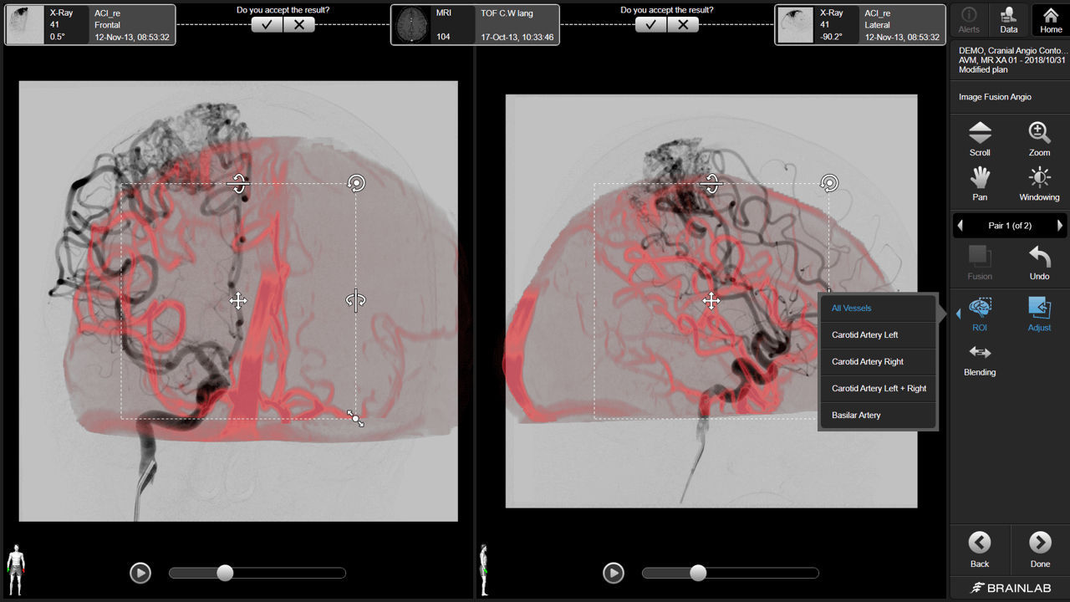Accept the frontal X-Ray fusion result
This screenshot has height=602, width=1070.
point(266,24)
